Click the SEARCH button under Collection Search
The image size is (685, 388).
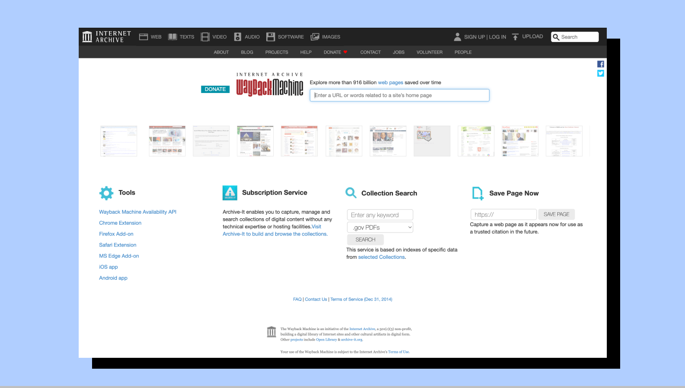365,240
